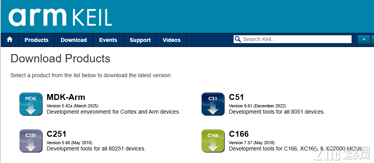Viewport: 374px width, 163px height.
Task: Open the C251 product link
Action: pyautogui.click(x=56, y=134)
